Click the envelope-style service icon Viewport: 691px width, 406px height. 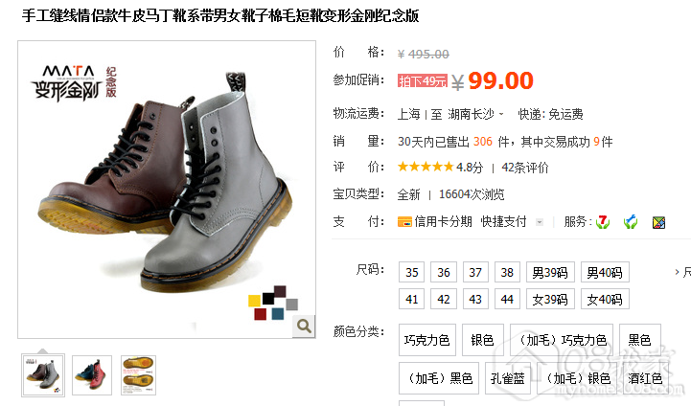[658, 222]
